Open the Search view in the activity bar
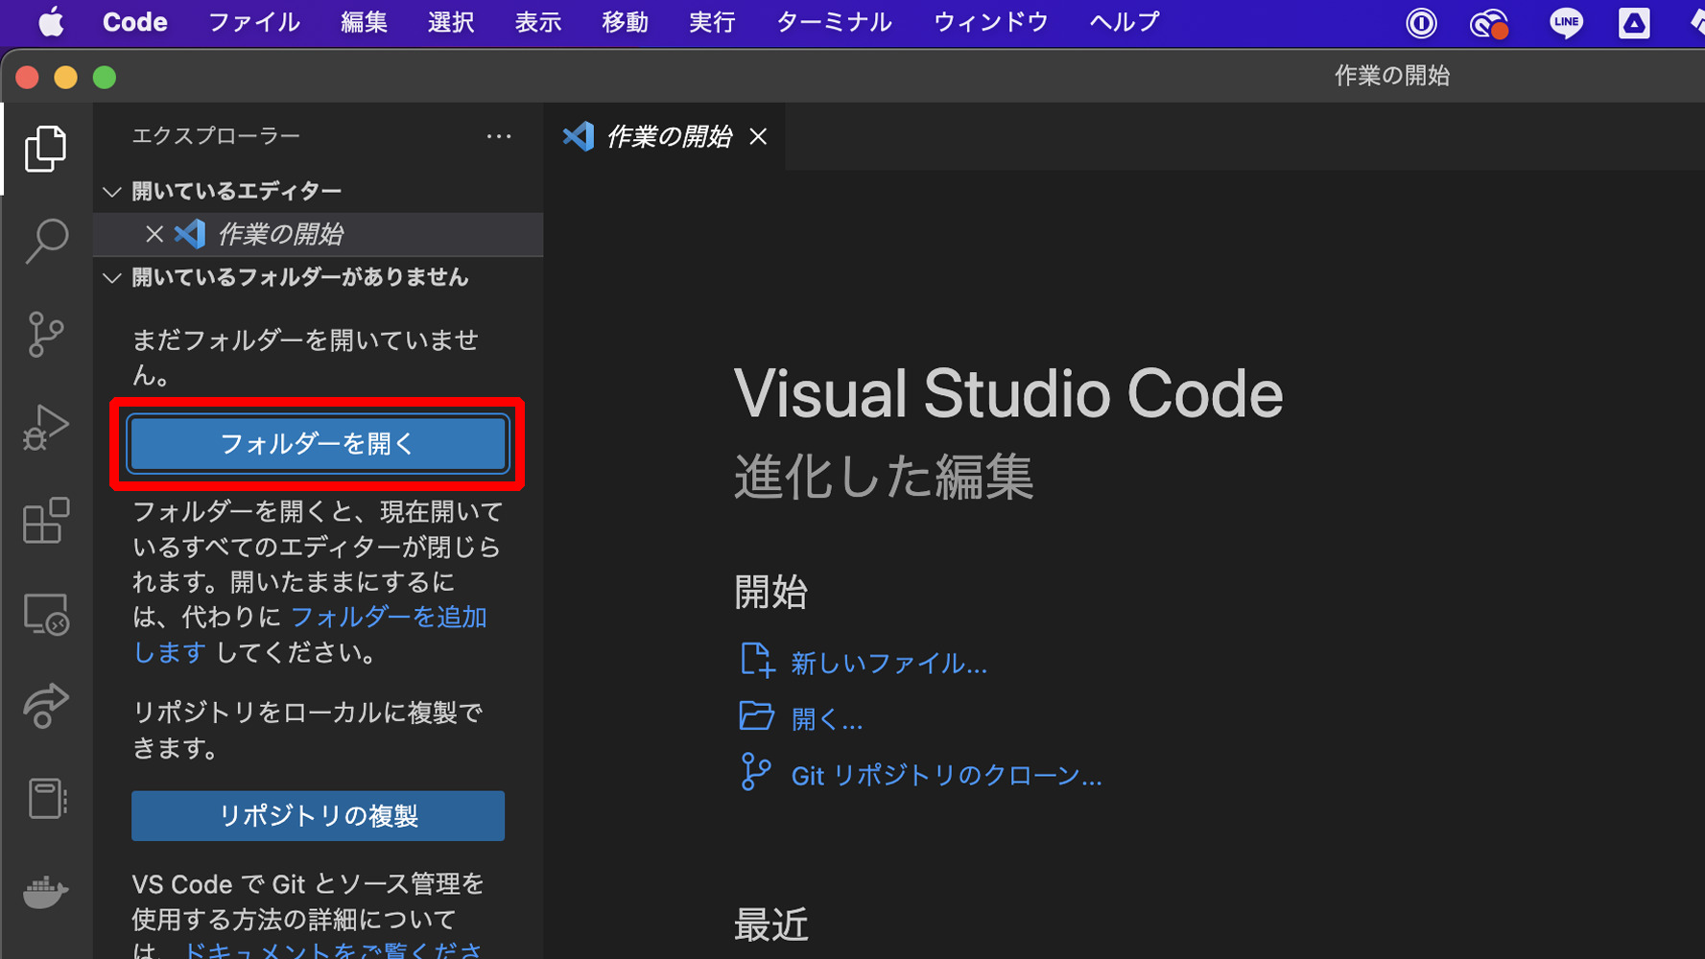The width and height of the screenshot is (1705, 959). (x=45, y=241)
